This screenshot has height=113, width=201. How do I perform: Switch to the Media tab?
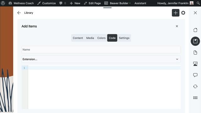pos(90,38)
